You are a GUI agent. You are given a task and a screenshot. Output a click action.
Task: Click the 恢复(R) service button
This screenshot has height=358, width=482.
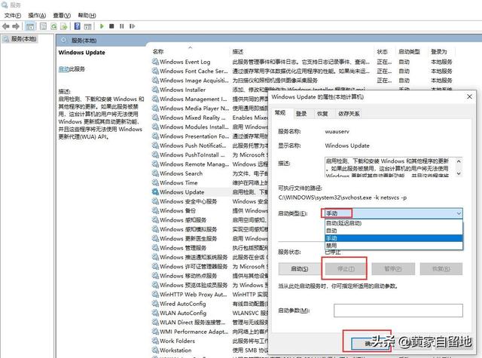[x=441, y=269]
